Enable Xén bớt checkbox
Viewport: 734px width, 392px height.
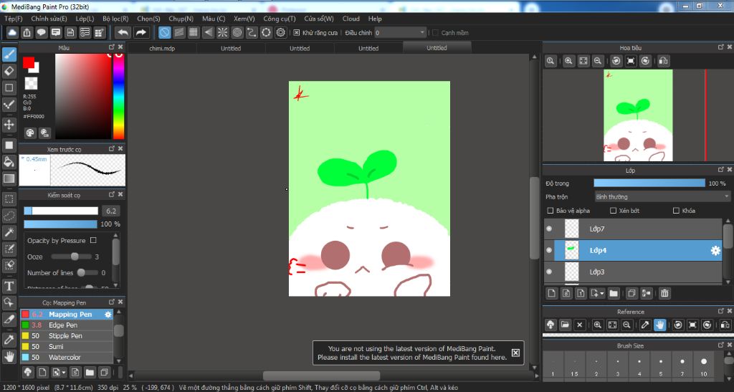tap(614, 211)
